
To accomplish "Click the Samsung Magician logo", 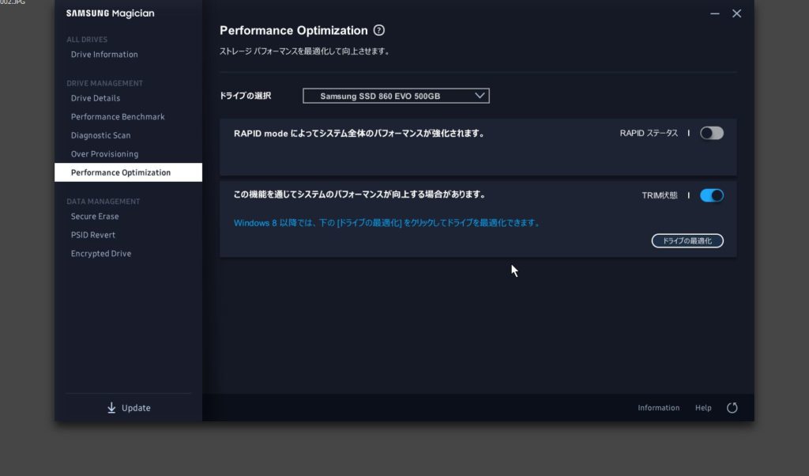I will pyautogui.click(x=110, y=13).
